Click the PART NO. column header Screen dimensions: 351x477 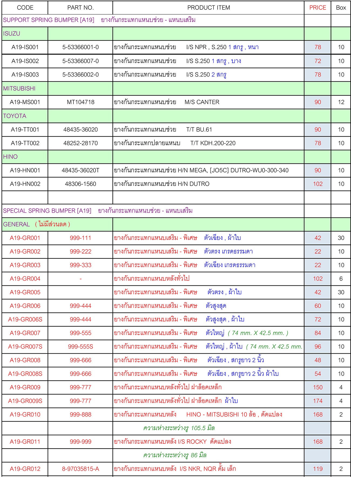(x=80, y=8)
